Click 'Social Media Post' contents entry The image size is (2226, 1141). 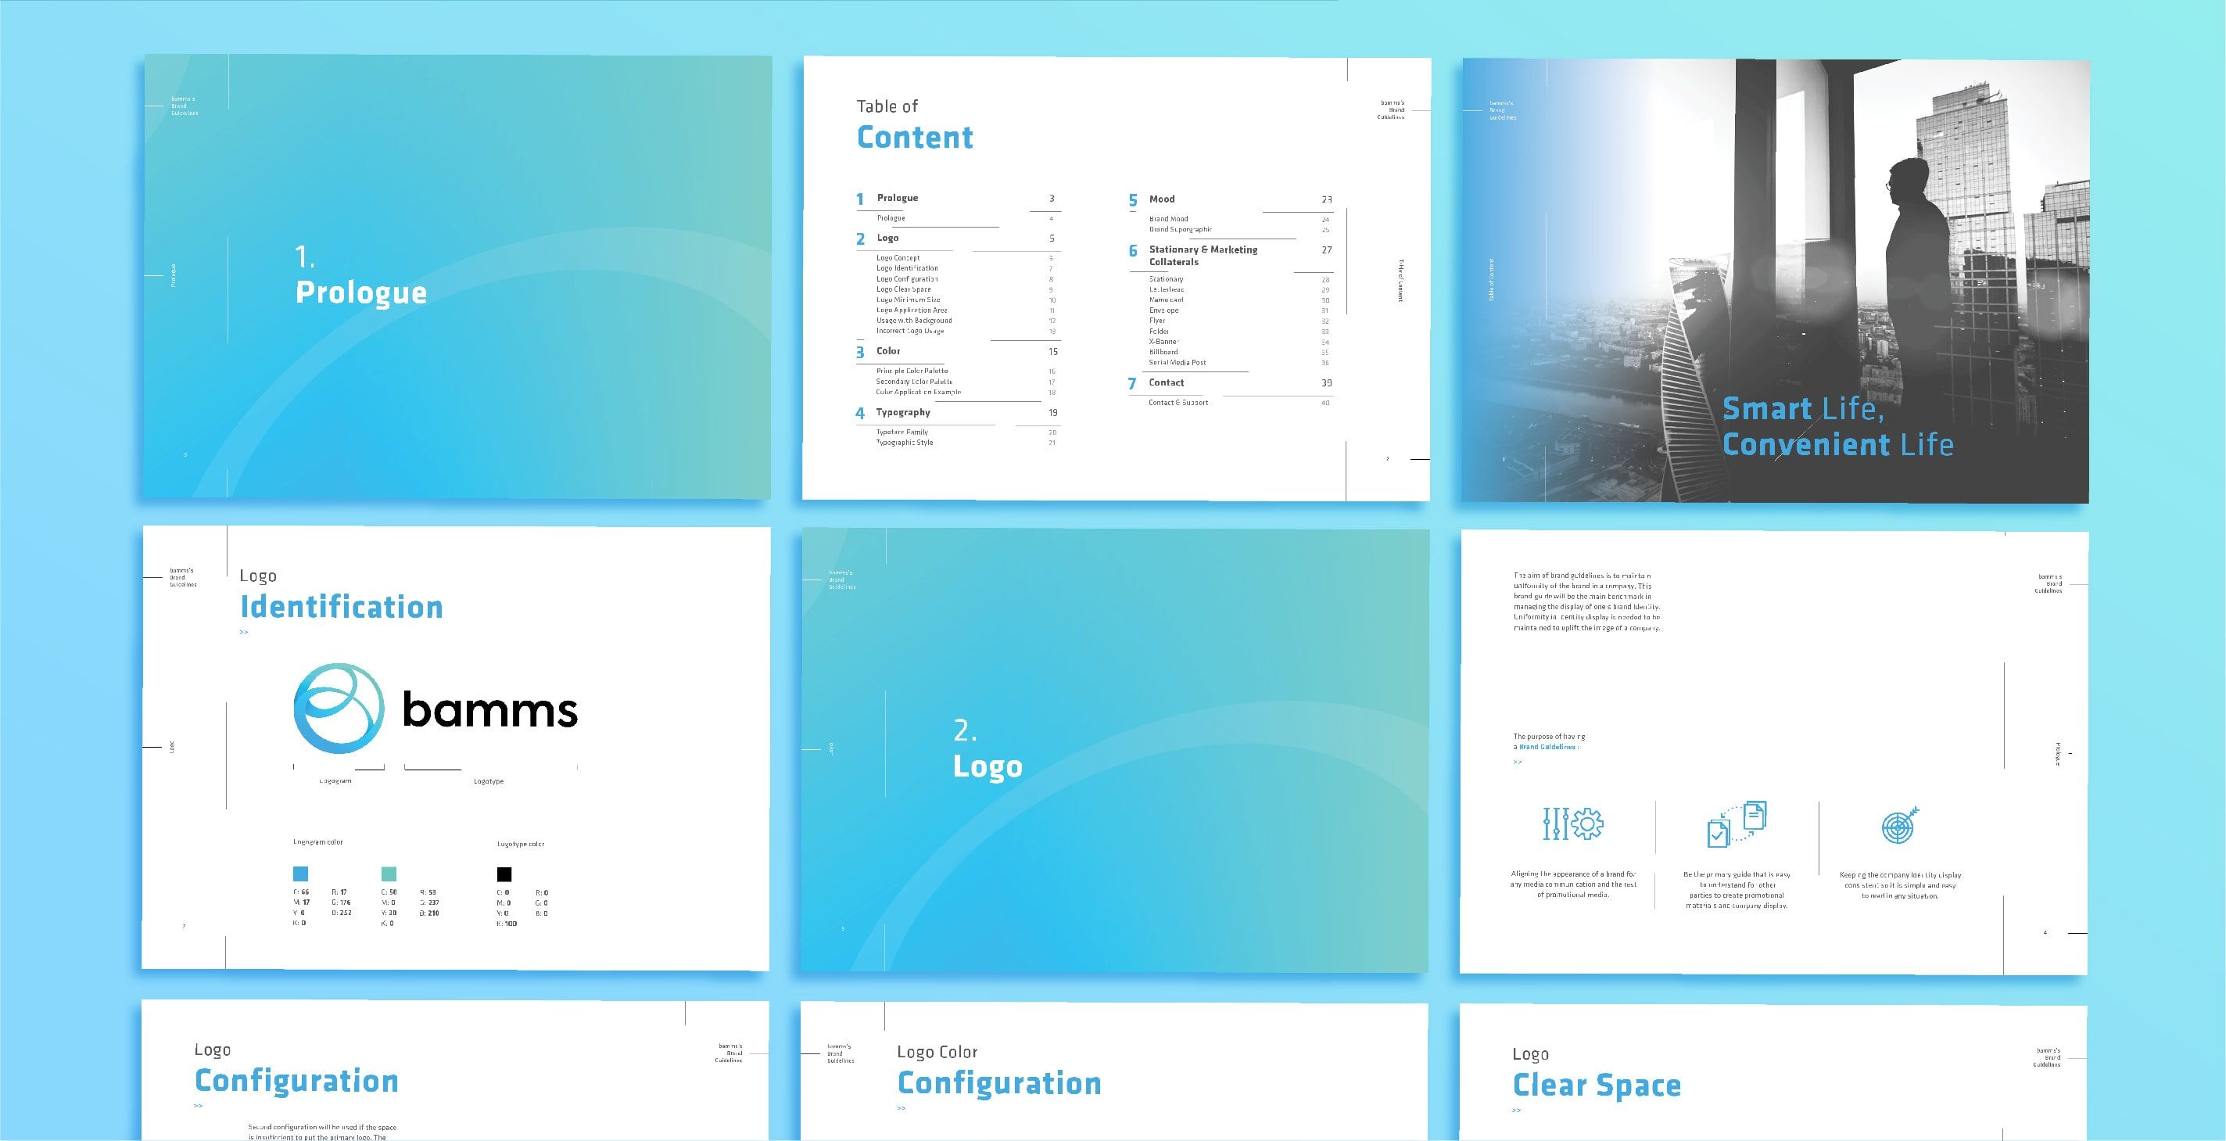click(1177, 362)
